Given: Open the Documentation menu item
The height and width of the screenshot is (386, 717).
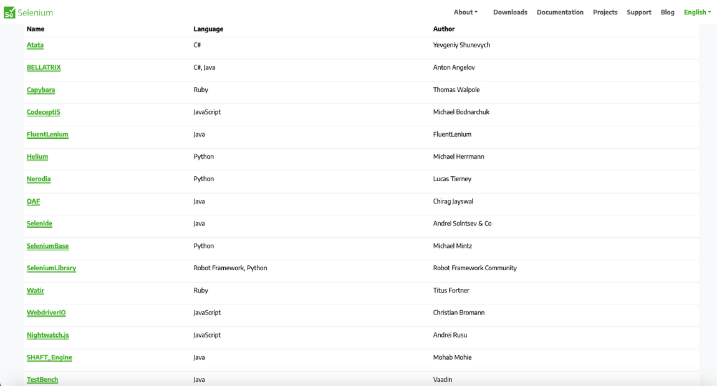Looking at the screenshot, I should click(x=560, y=12).
